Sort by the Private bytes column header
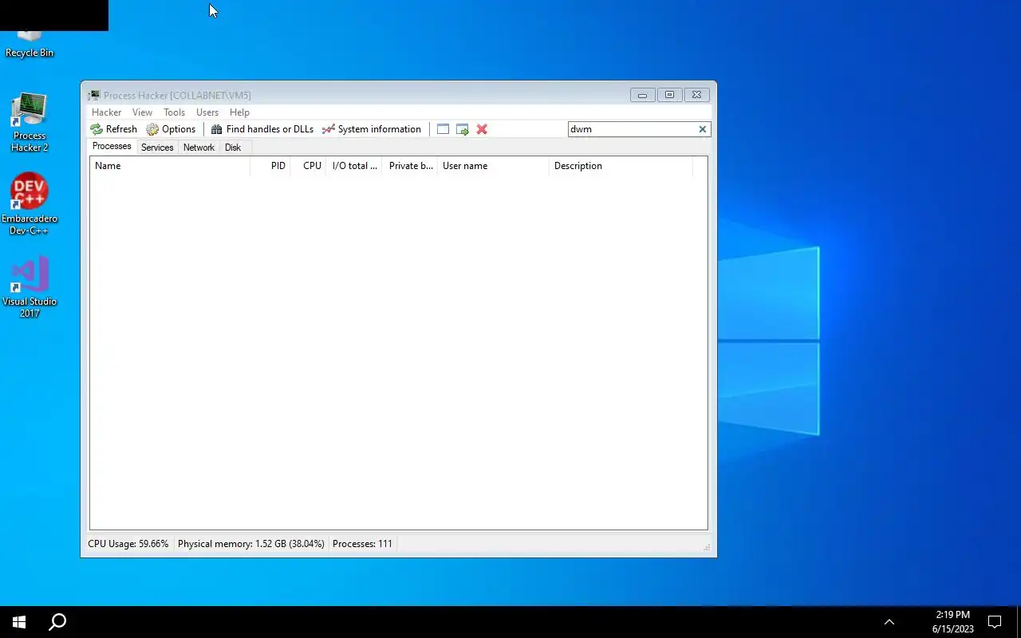Image resolution: width=1021 pixels, height=638 pixels. coord(410,166)
